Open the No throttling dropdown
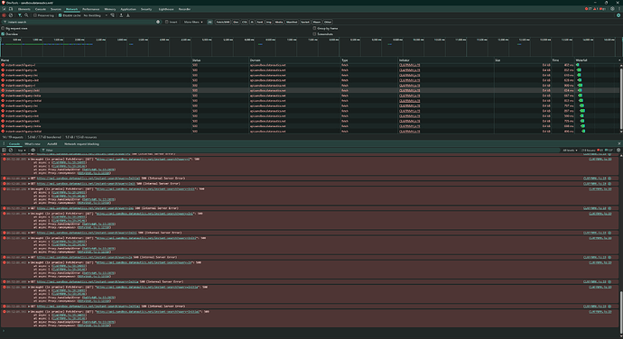 (x=96, y=15)
